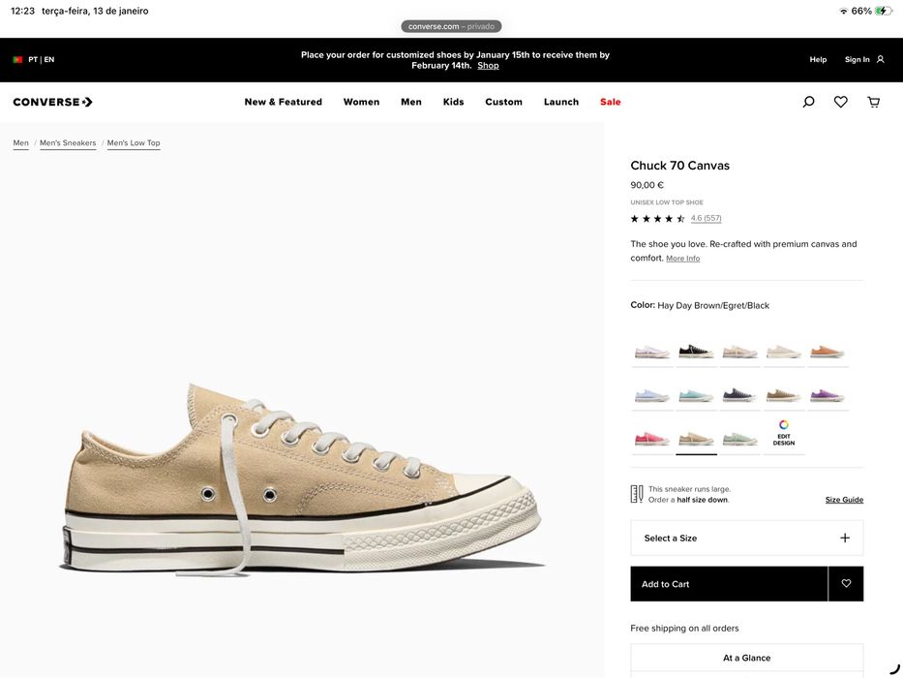Select the light blue shoe color swatch
The height and width of the screenshot is (678, 903).
click(x=652, y=395)
